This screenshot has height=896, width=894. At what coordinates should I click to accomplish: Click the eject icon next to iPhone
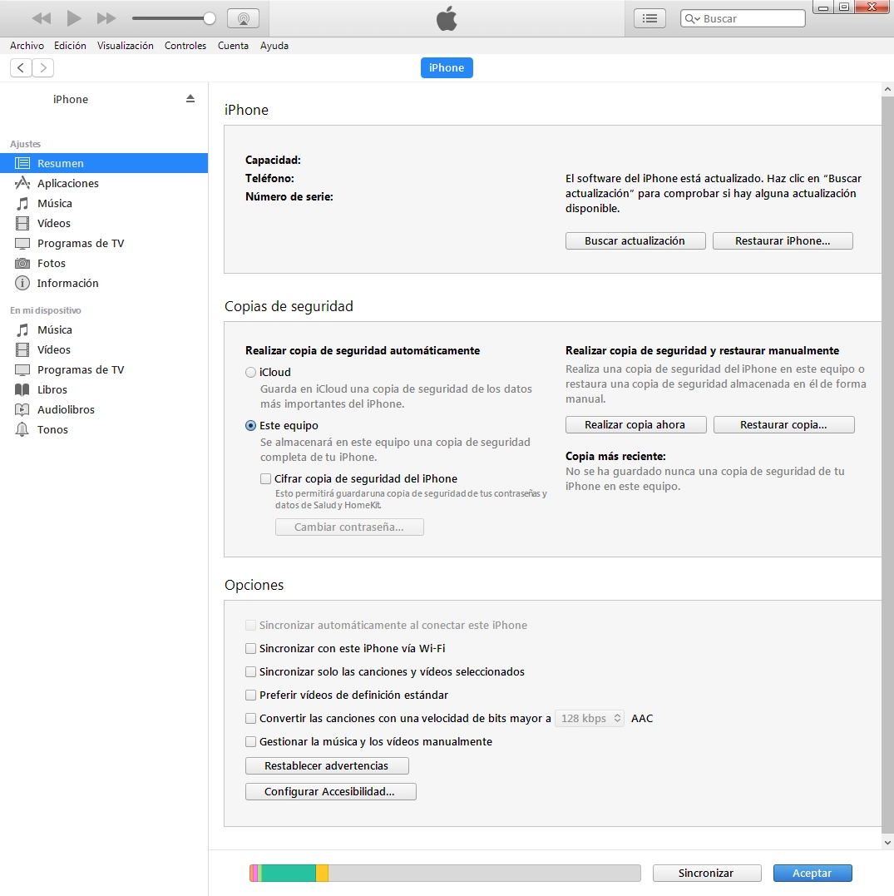click(190, 98)
